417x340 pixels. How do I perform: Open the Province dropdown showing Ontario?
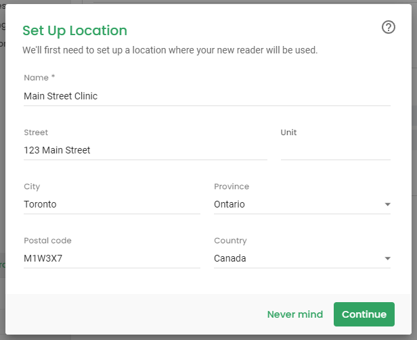coord(302,205)
